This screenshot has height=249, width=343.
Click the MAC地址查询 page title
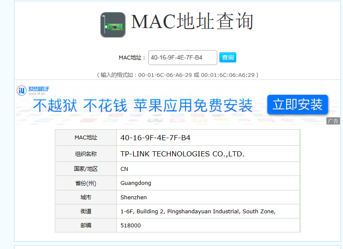pyautogui.click(x=192, y=21)
